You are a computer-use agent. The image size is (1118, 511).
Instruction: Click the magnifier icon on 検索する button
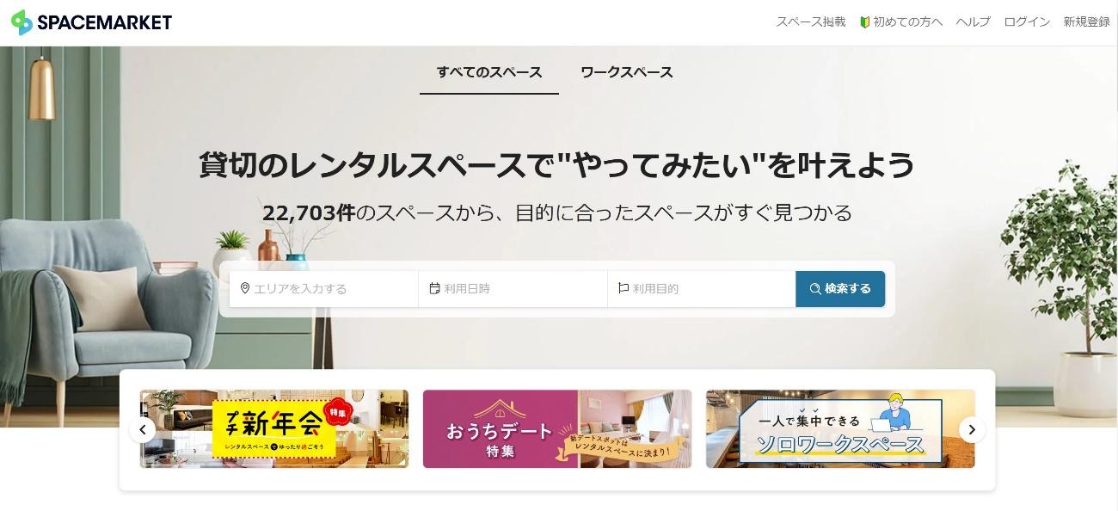[815, 289]
